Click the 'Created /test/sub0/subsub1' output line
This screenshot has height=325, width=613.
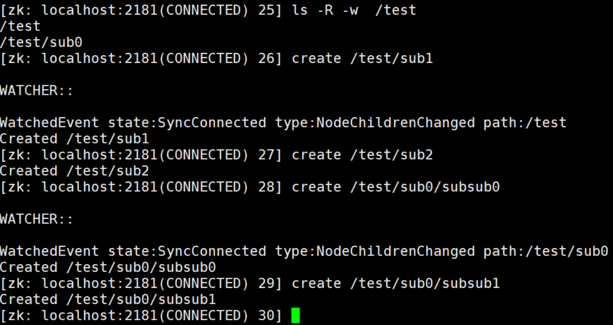point(108,299)
